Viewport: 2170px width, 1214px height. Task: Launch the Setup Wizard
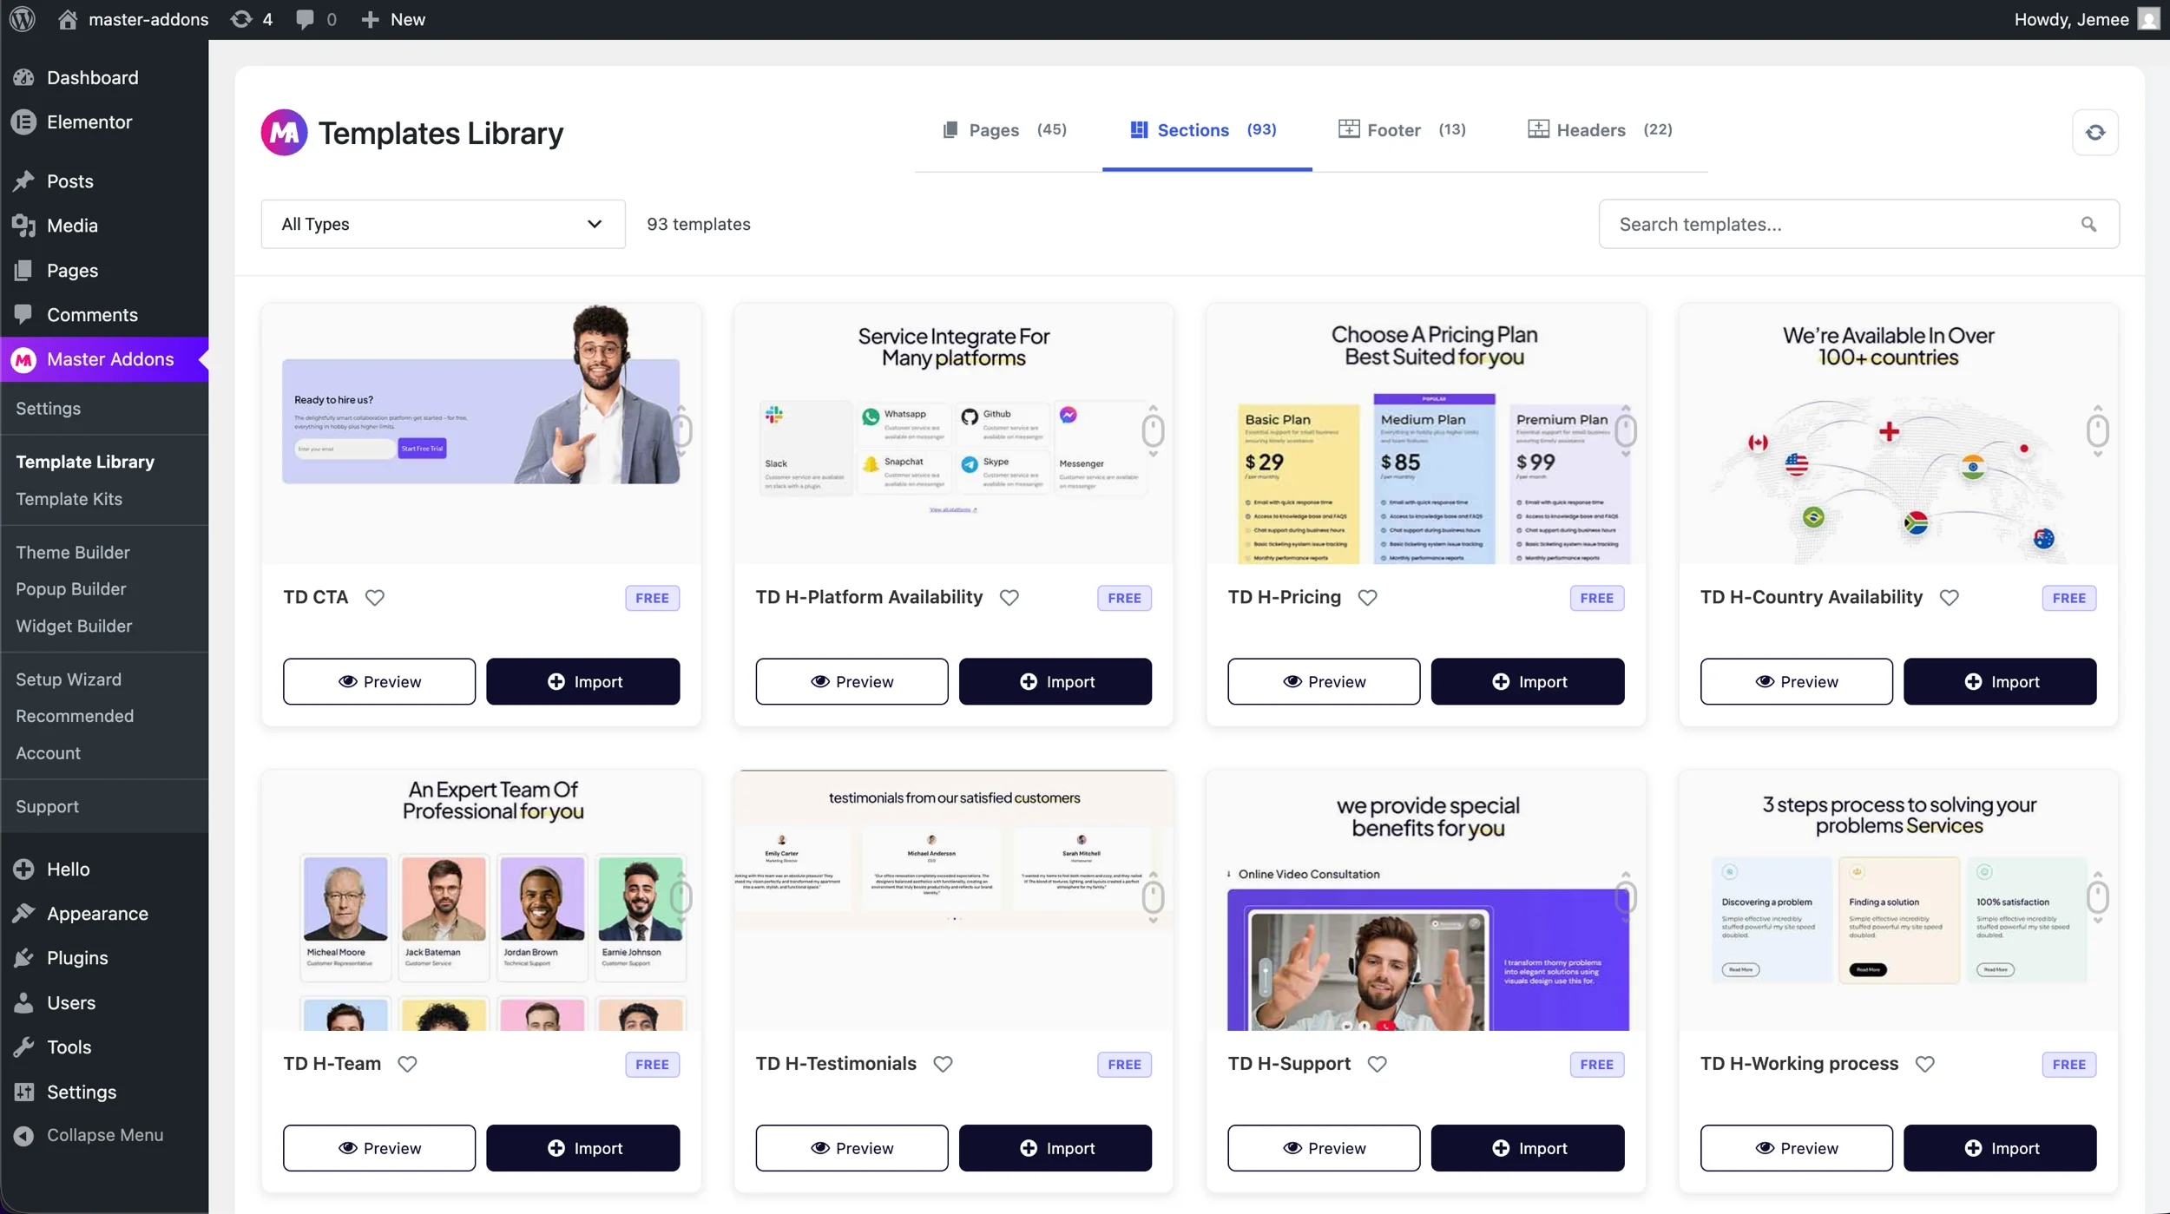(69, 679)
